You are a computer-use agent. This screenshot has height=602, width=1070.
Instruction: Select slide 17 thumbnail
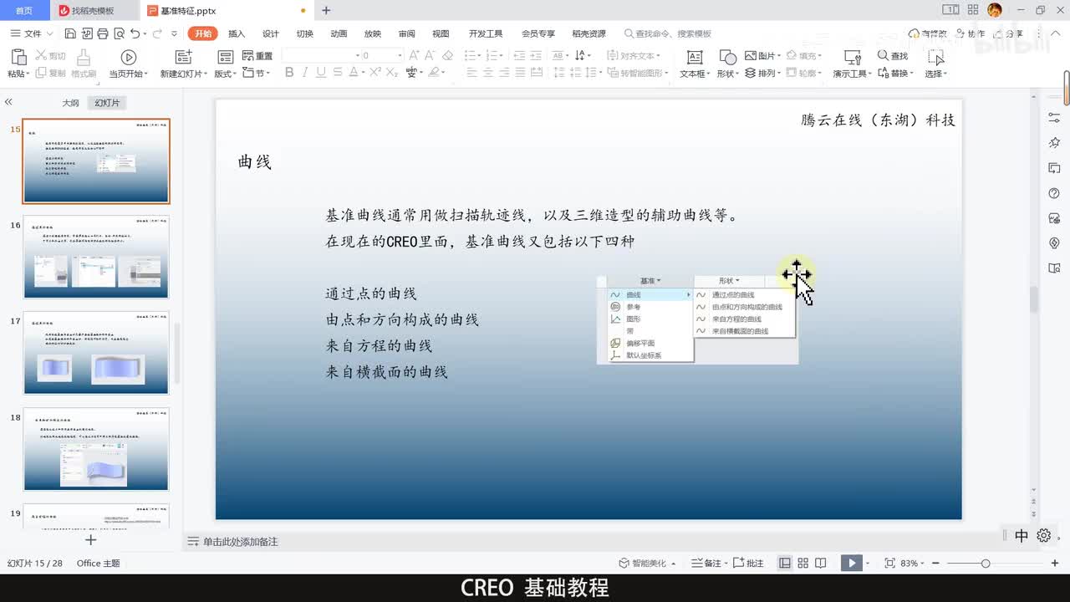96,353
